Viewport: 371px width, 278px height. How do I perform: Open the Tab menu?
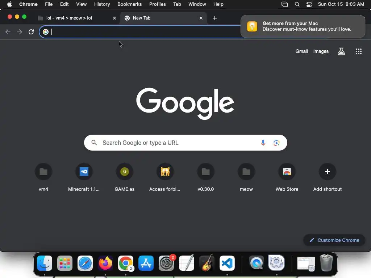pyautogui.click(x=177, y=4)
